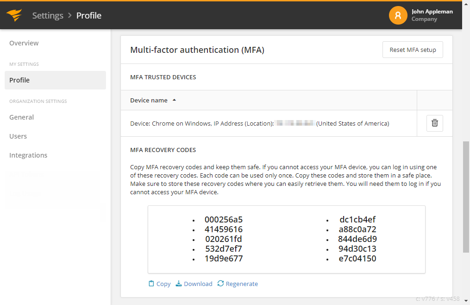Delete the Chrome on Windows trusted device
The width and height of the screenshot is (470, 305).
click(x=434, y=123)
